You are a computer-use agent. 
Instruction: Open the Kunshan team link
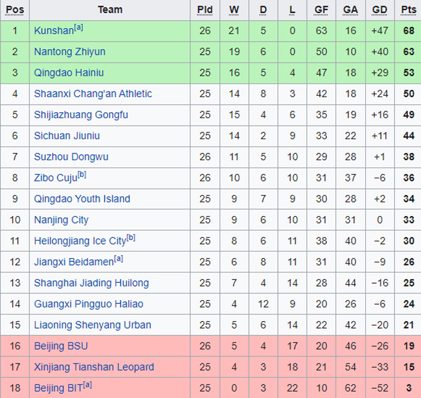(x=53, y=31)
